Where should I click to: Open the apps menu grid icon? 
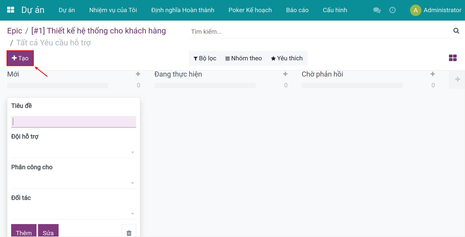point(10,10)
